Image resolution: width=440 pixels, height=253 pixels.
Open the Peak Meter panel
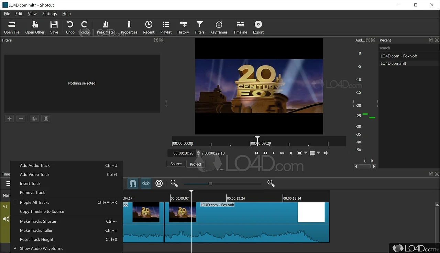tap(106, 28)
